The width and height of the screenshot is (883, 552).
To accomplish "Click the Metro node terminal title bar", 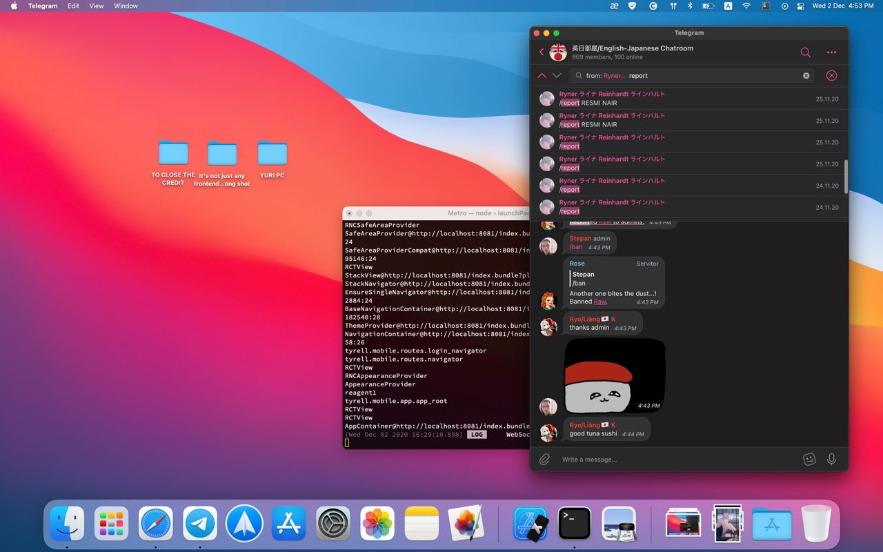I will 437,213.
